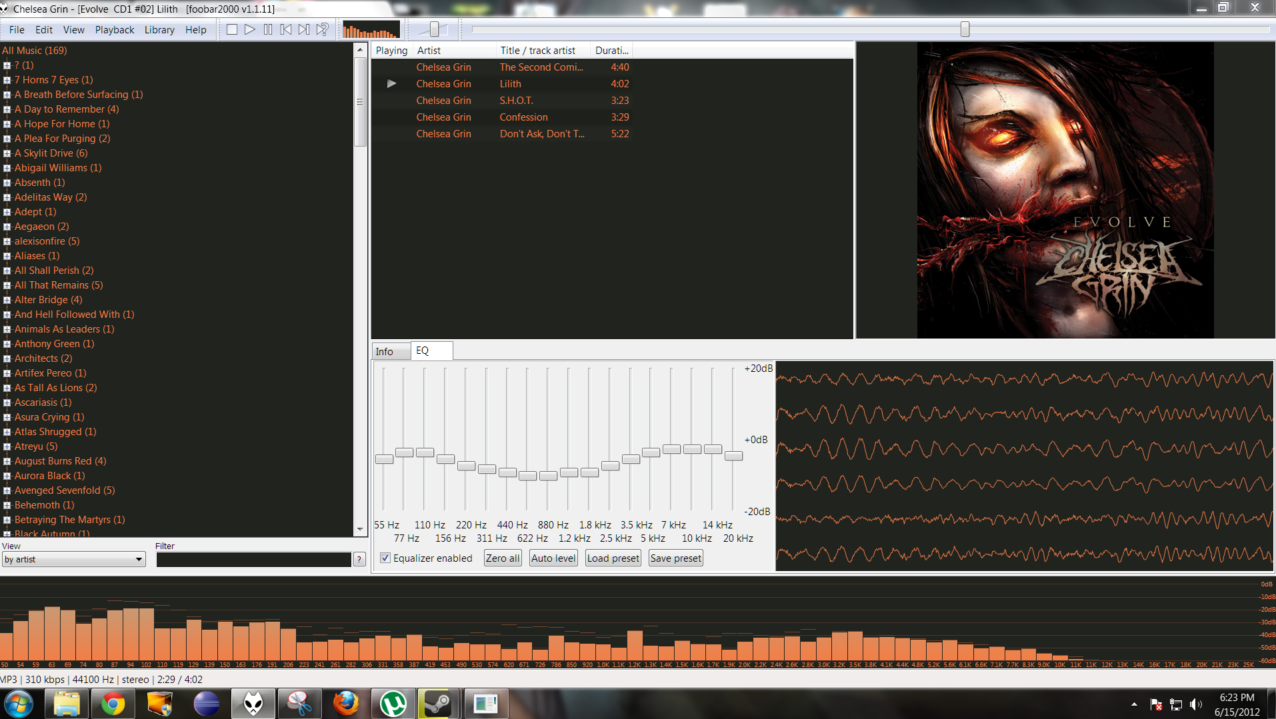Click the Filter text input field
The image size is (1276, 719).
[x=253, y=560]
